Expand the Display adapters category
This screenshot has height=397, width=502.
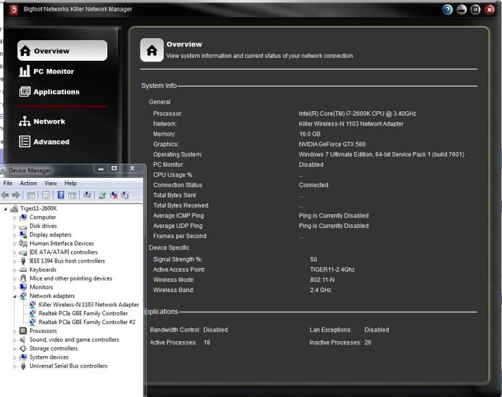point(14,235)
